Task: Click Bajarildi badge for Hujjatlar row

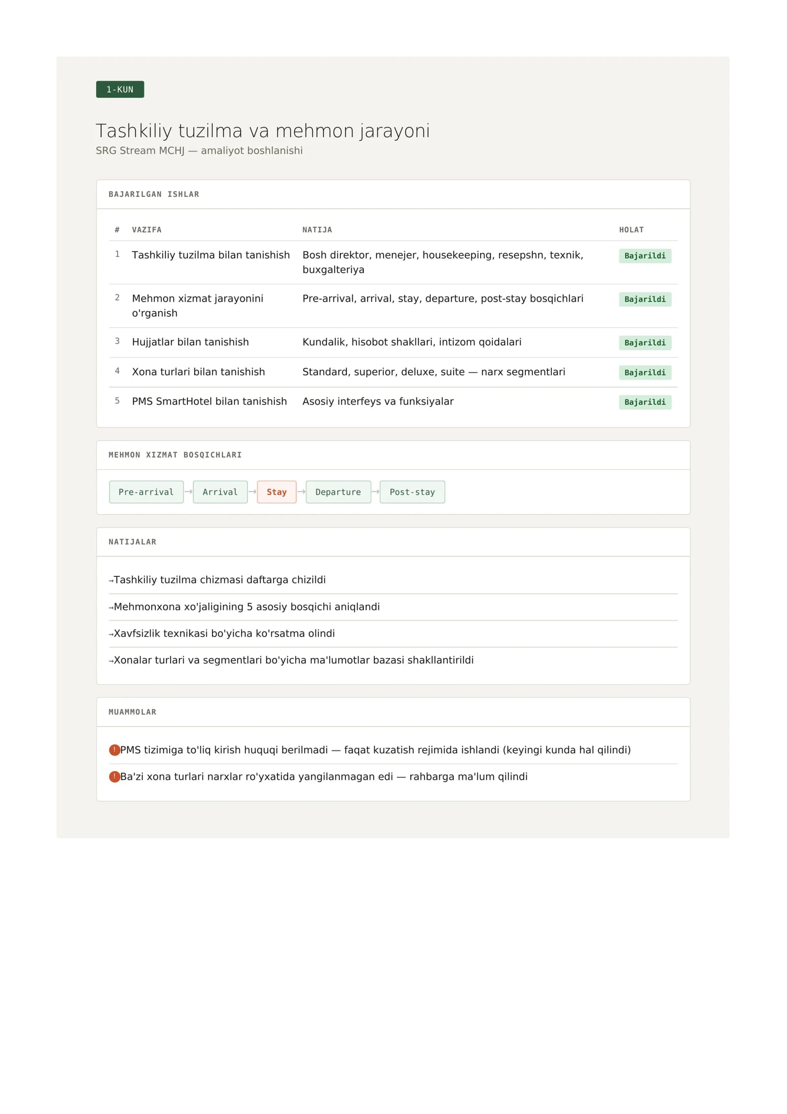Action: [x=645, y=343]
